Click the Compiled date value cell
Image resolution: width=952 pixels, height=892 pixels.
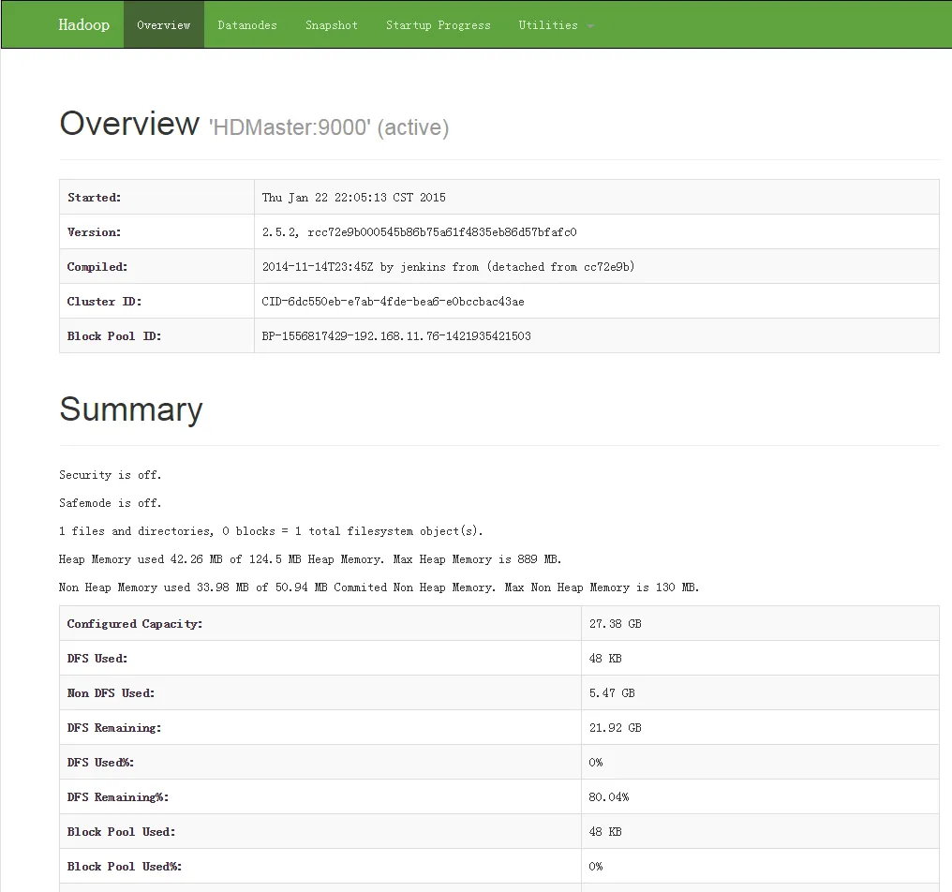click(x=448, y=267)
